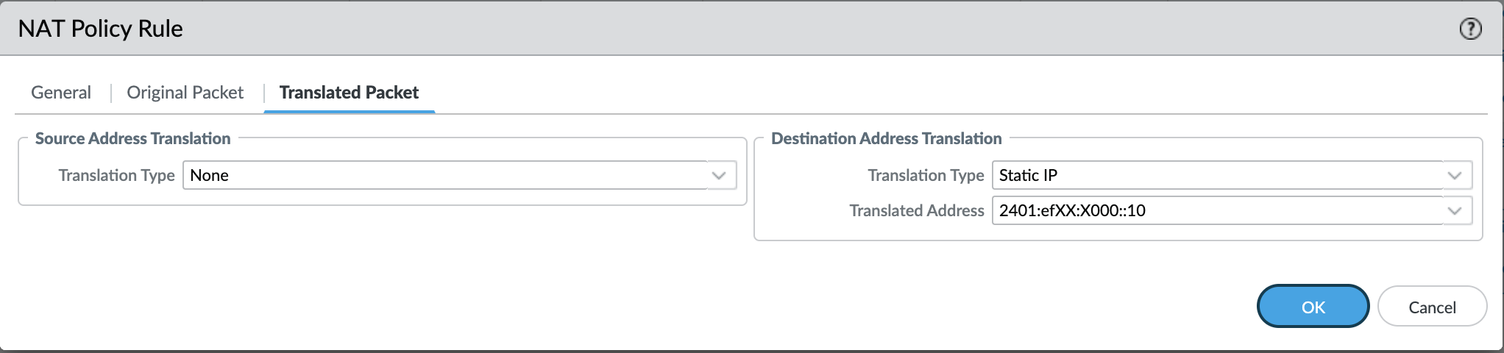This screenshot has width=1504, height=353.
Task: Expand the Source Translation Type dropdown arrow
Action: click(719, 176)
